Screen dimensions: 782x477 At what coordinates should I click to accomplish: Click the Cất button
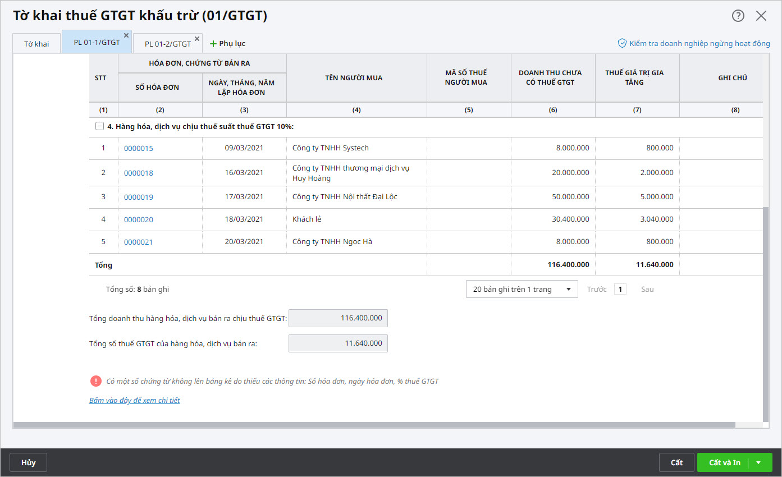click(x=676, y=462)
